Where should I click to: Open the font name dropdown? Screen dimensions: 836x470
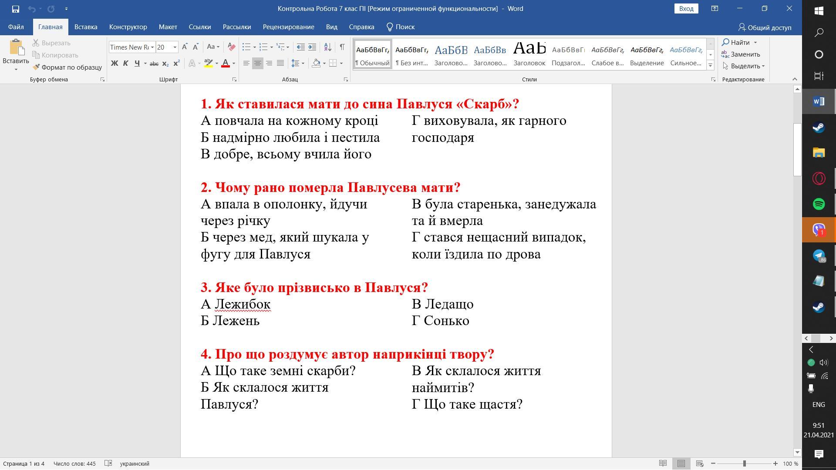point(152,47)
